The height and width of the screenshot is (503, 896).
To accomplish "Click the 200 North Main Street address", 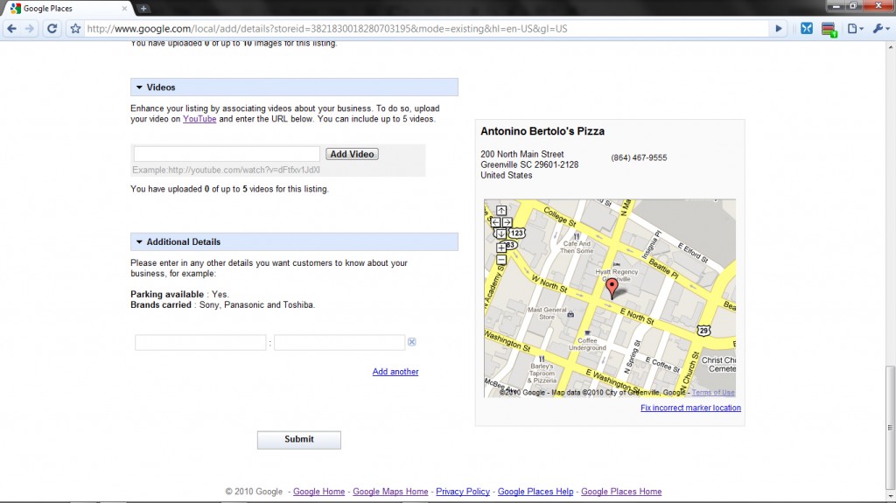I will tap(521, 154).
